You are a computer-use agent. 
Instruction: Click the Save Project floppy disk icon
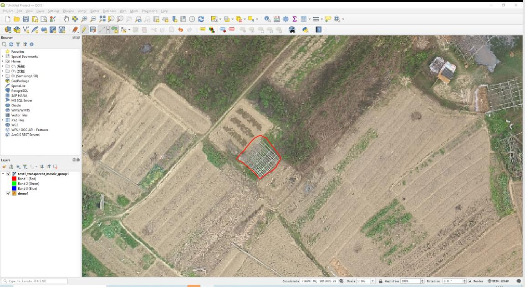tap(26, 19)
